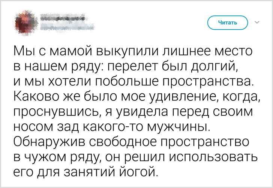Image resolution: width=273 pixels, height=188 pixels.
Task: Click the line "в нашем ряду: перелет был долгий"
Action: coord(126,66)
